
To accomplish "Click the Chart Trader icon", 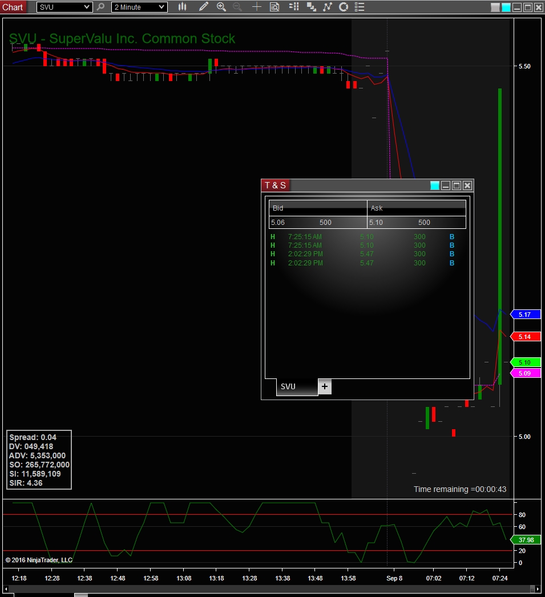I will click(294, 7).
